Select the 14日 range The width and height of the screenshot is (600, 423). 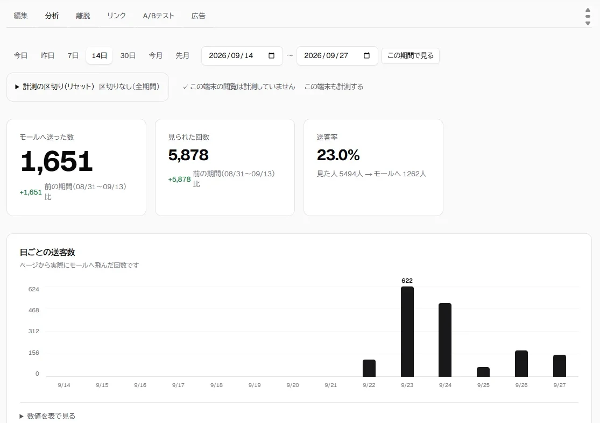pyautogui.click(x=99, y=55)
